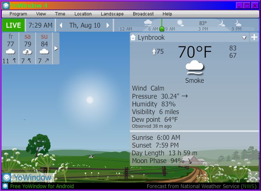Click the high temperature 83 value
This screenshot has width=261, height=191.
233,48
